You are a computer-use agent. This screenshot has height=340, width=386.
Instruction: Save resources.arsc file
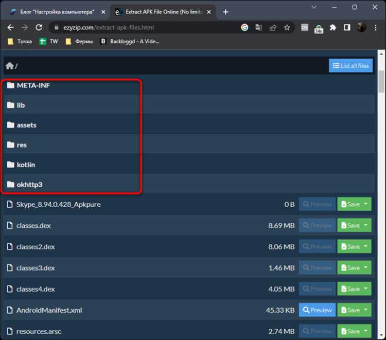click(x=349, y=331)
